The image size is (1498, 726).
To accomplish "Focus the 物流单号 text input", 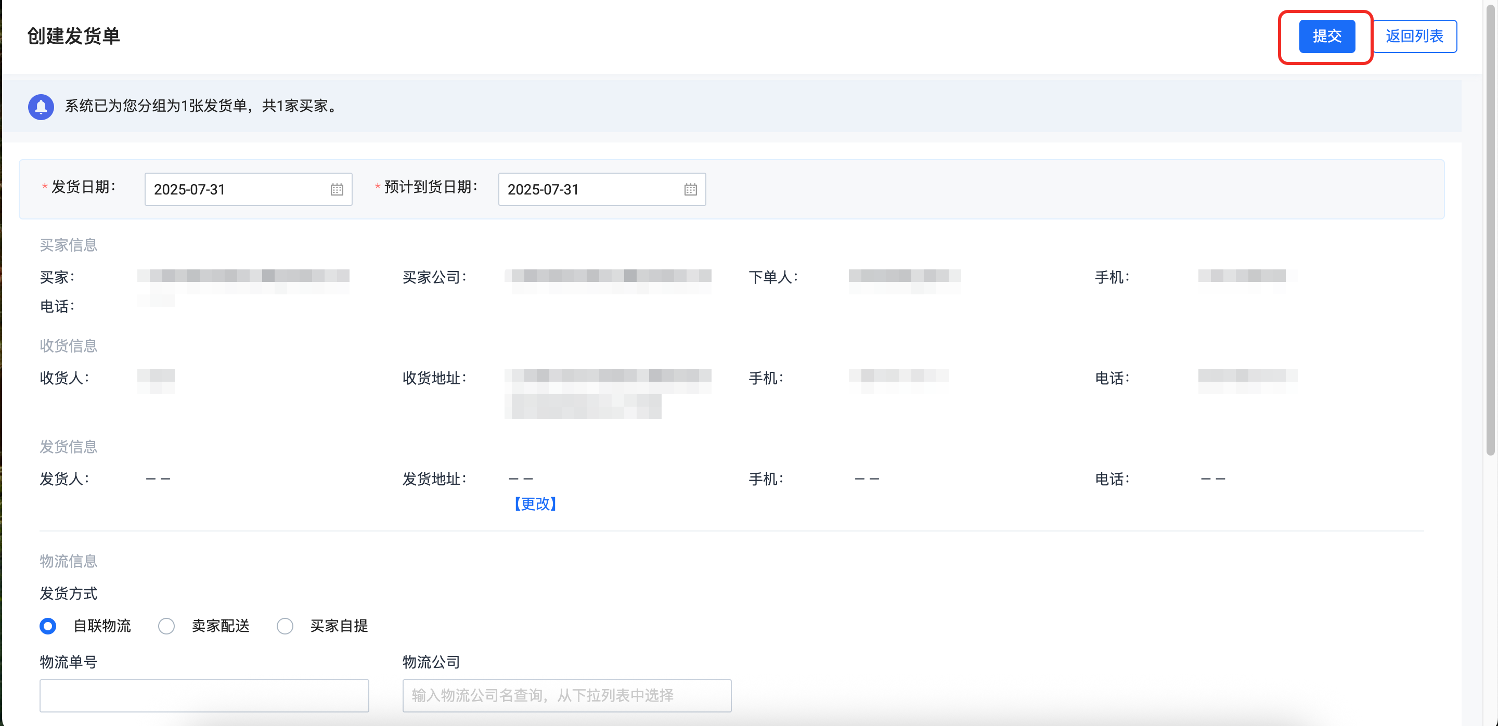I will (204, 695).
